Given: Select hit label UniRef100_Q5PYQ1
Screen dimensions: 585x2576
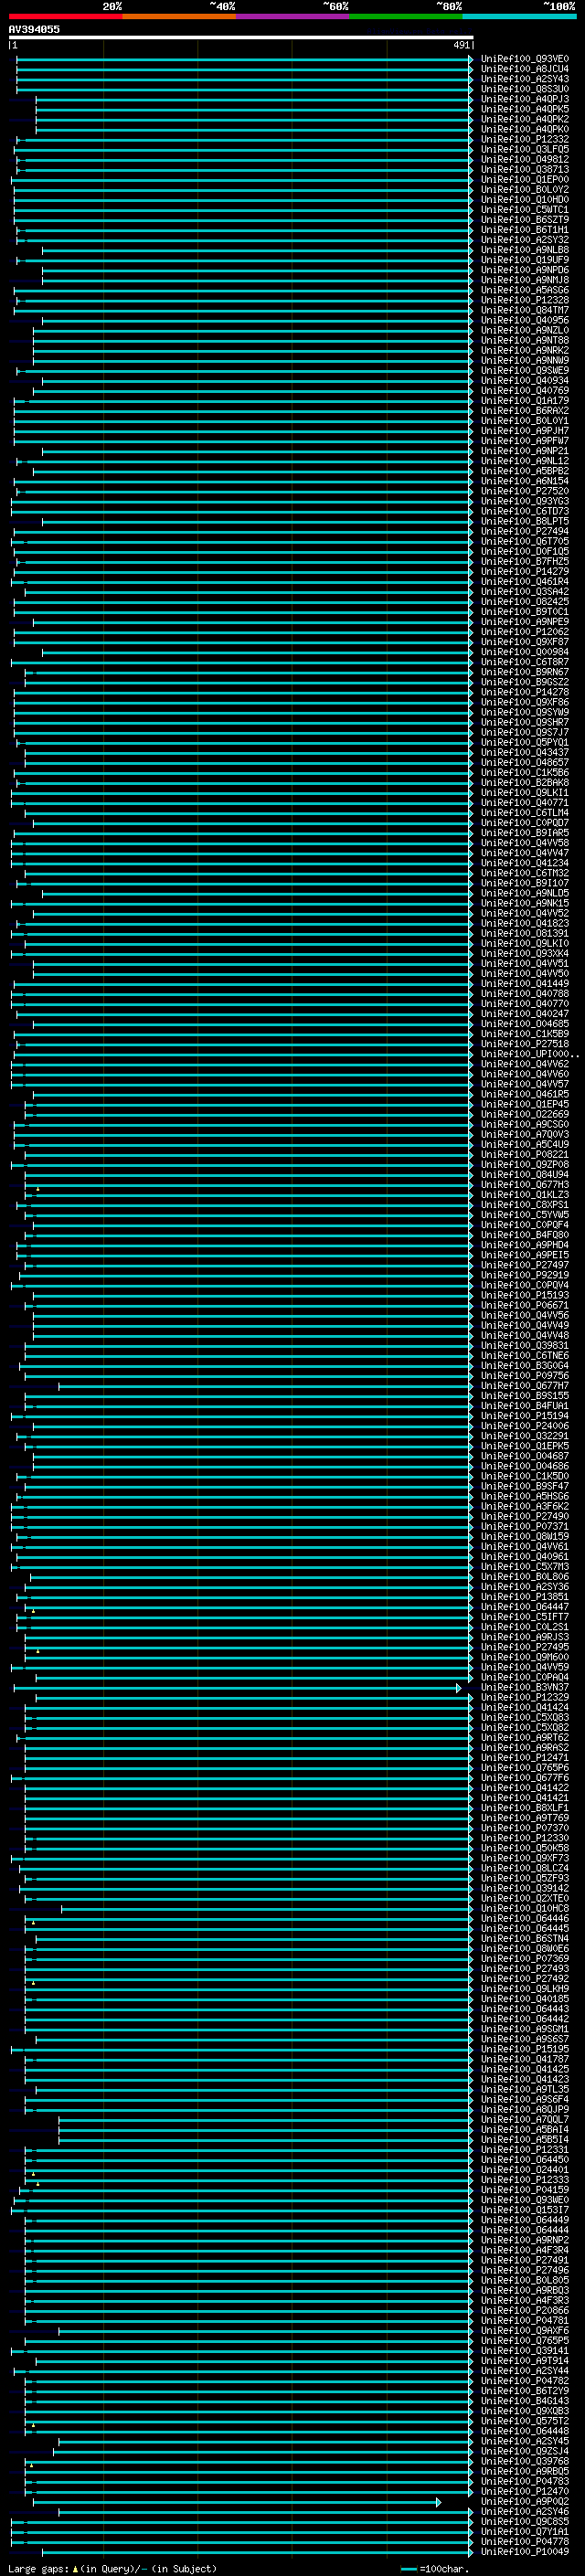Looking at the screenshot, I should tap(524, 742).
